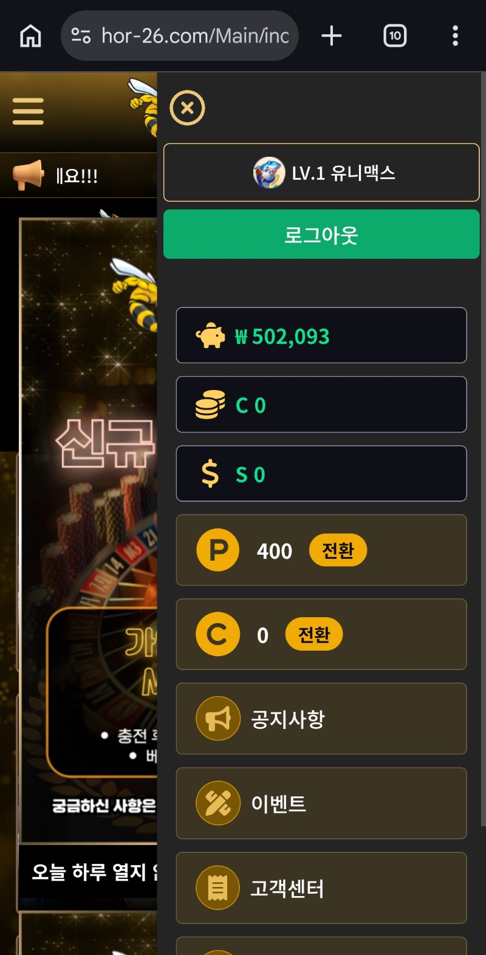Open the browser tab switcher showing 10
This screenshot has width=486, height=955.
coord(395,36)
